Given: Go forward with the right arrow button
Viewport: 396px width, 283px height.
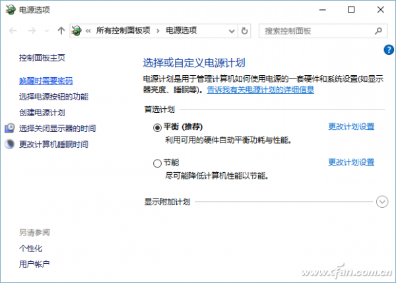Looking at the screenshot, I should pos(32,31).
